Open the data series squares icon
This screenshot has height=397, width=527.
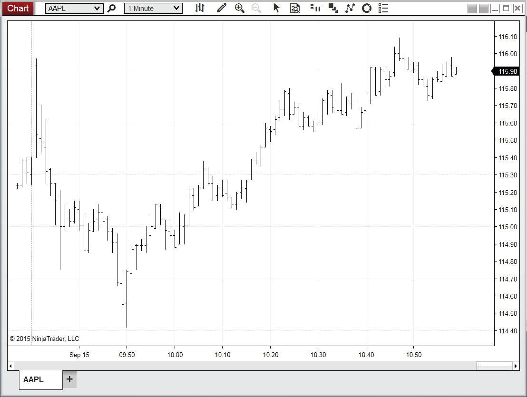point(333,8)
